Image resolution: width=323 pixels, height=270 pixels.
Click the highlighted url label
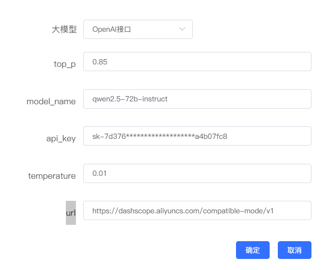pyautogui.click(x=71, y=213)
